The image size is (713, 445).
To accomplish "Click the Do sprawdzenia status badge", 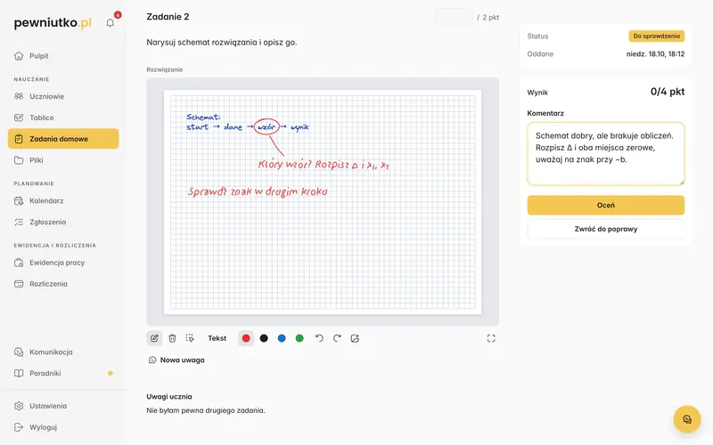I will coord(657,36).
